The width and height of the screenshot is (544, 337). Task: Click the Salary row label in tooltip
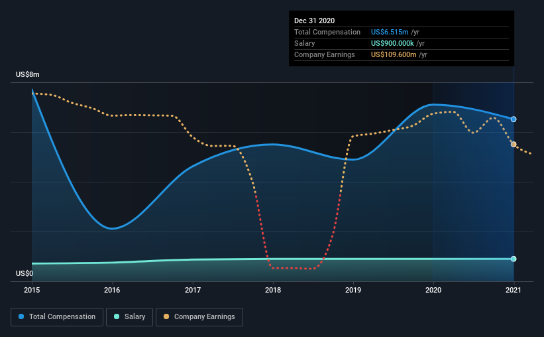coord(305,43)
